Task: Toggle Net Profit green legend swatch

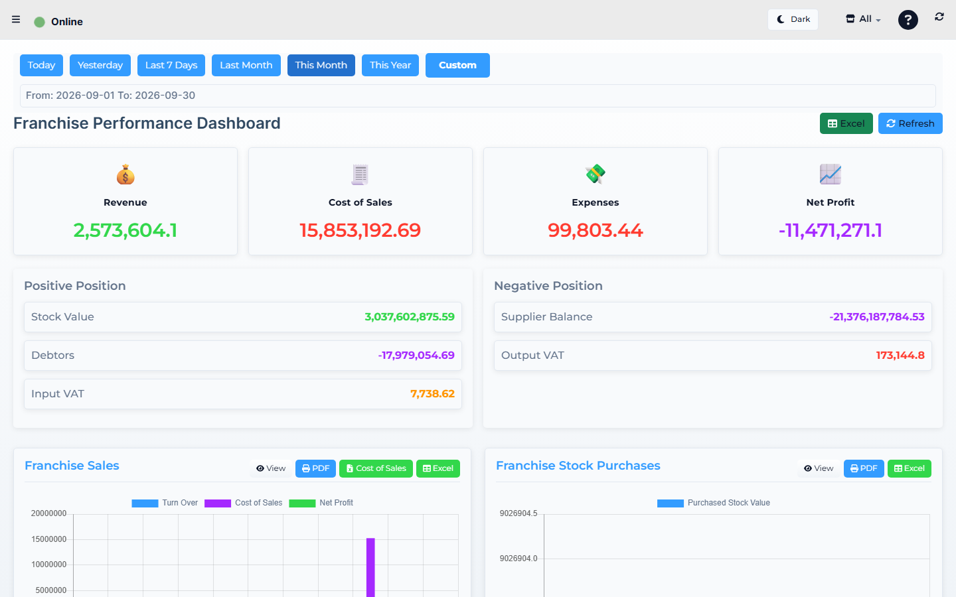Action: [x=302, y=503]
